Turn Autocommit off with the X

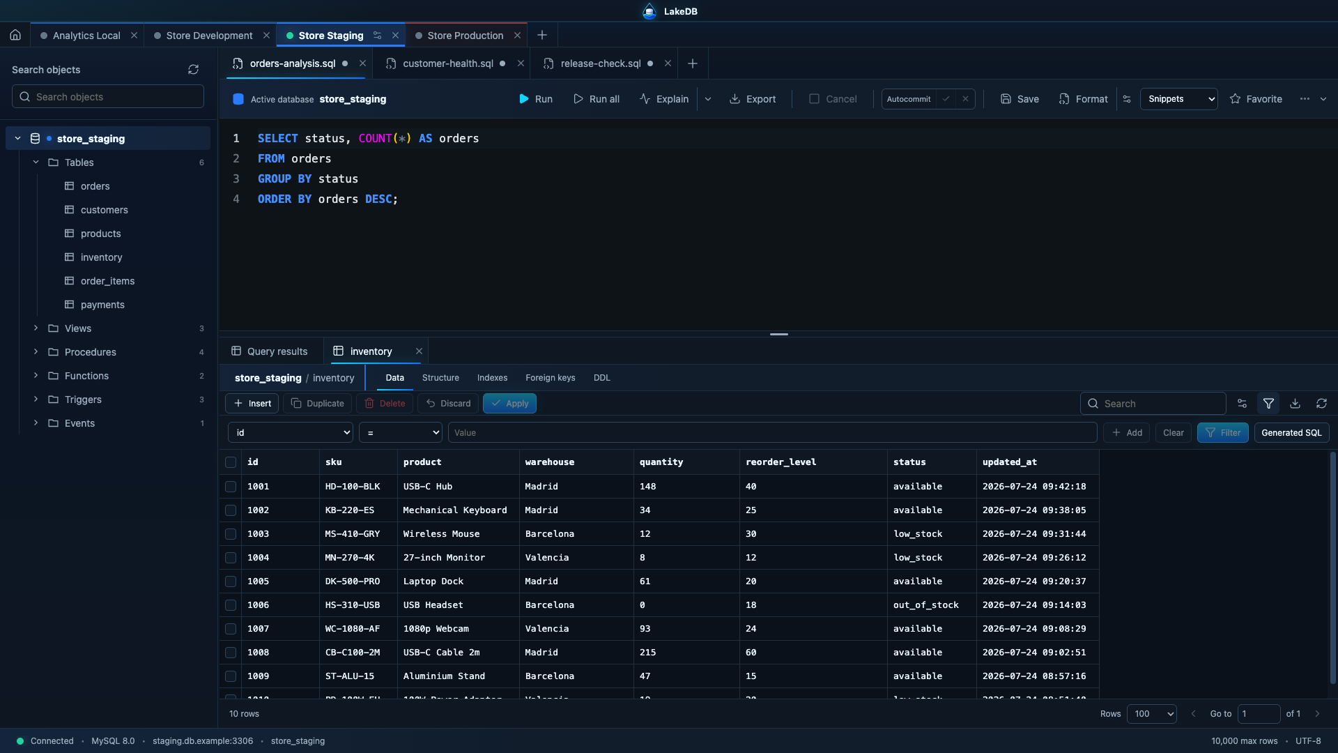pyautogui.click(x=965, y=99)
